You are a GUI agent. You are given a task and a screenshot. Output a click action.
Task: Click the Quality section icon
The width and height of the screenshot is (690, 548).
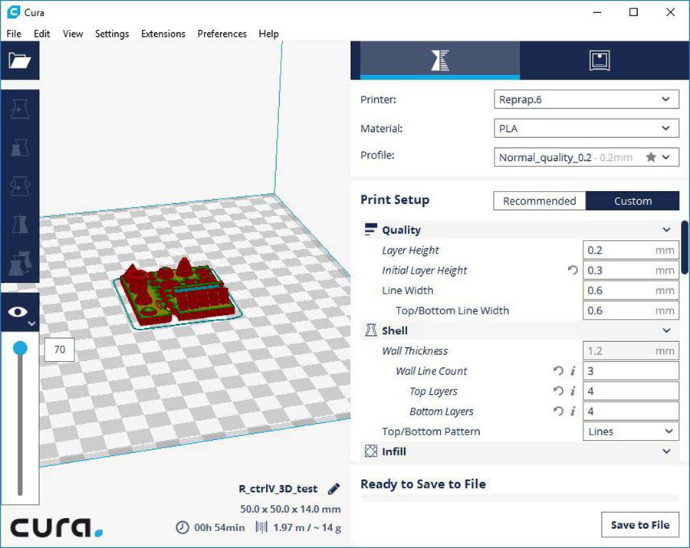[370, 229]
